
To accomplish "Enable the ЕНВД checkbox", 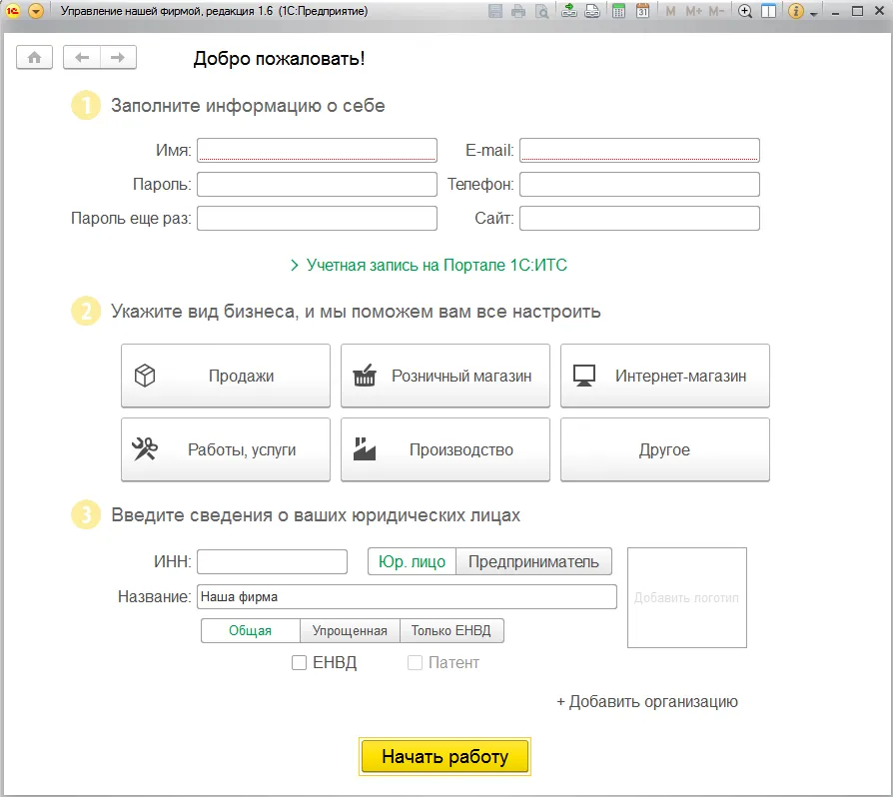I will point(299,662).
